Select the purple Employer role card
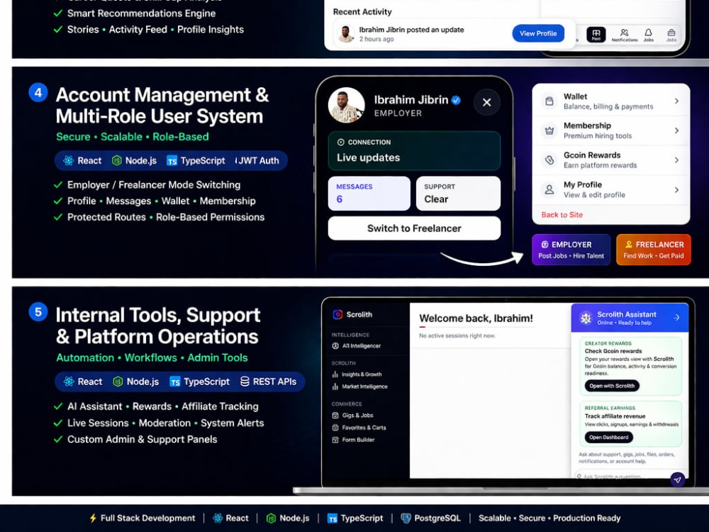709x532 pixels. pos(571,250)
